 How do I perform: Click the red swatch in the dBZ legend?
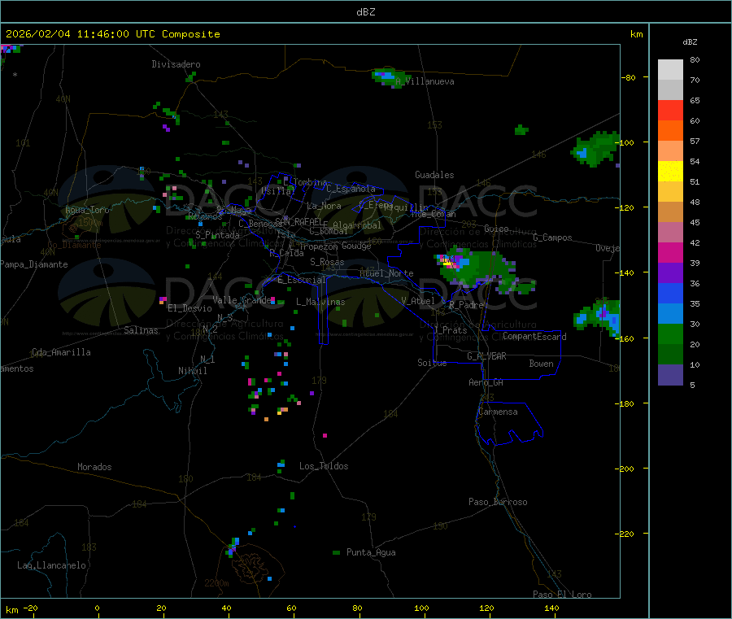click(x=670, y=110)
